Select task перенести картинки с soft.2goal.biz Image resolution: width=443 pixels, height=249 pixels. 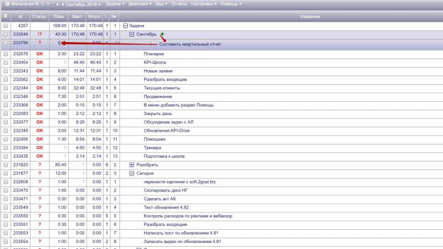(x=179, y=182)
